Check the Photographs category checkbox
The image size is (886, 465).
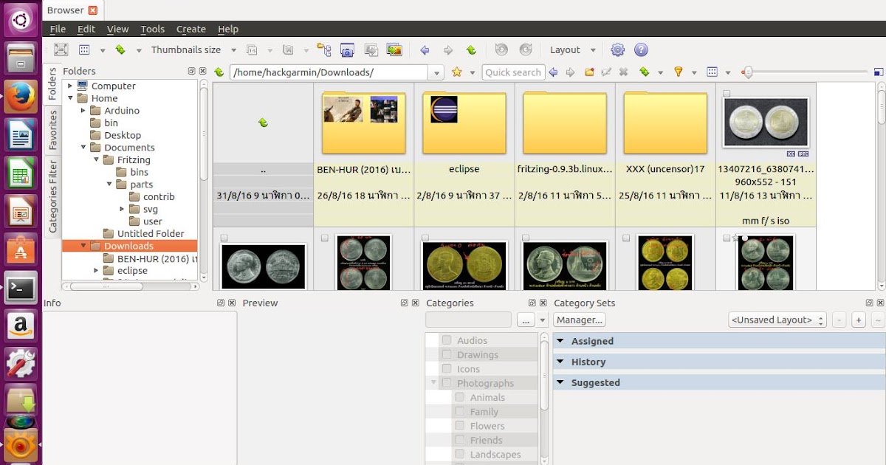[x=447, y=383]
